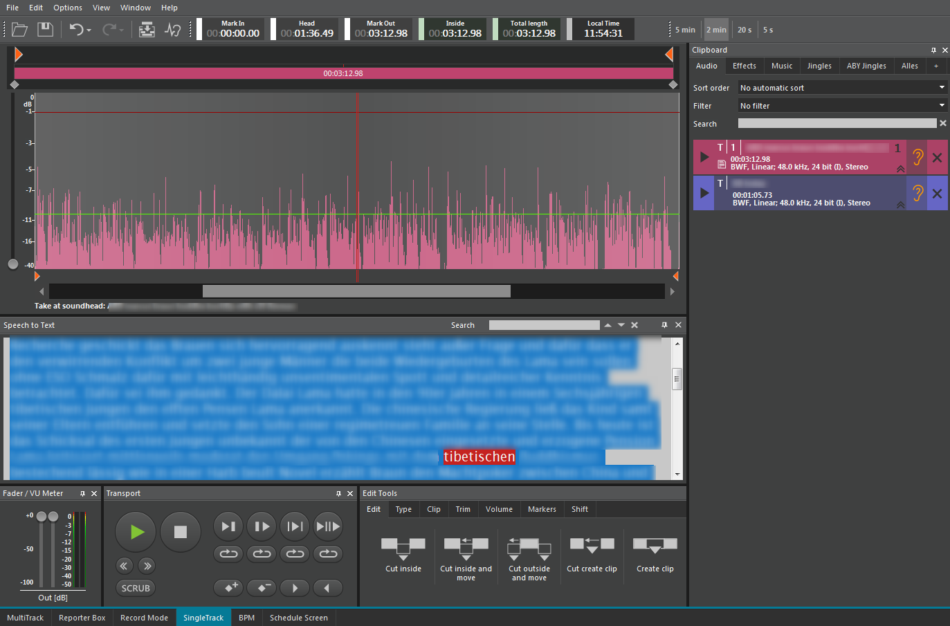Open the Filter dropdown

[x=841, y=106]
